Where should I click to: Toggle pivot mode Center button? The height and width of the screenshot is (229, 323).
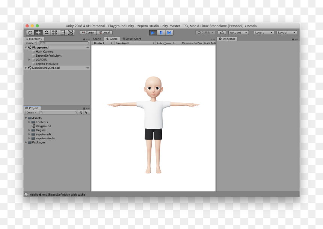tap(88, 33)
